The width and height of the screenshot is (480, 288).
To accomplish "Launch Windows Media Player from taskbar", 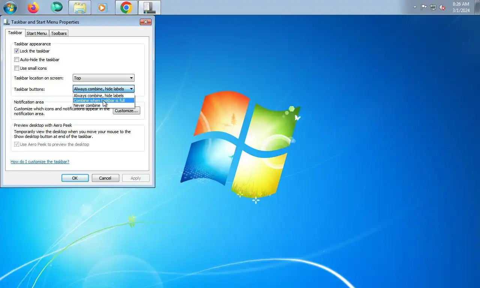I will point(103,7).
